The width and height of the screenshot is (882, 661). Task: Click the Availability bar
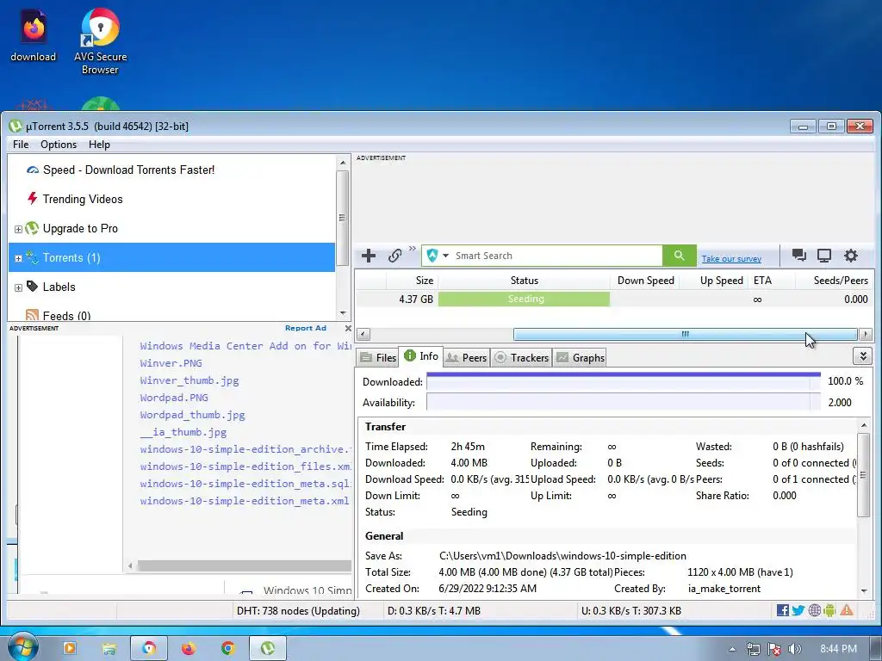624,403
